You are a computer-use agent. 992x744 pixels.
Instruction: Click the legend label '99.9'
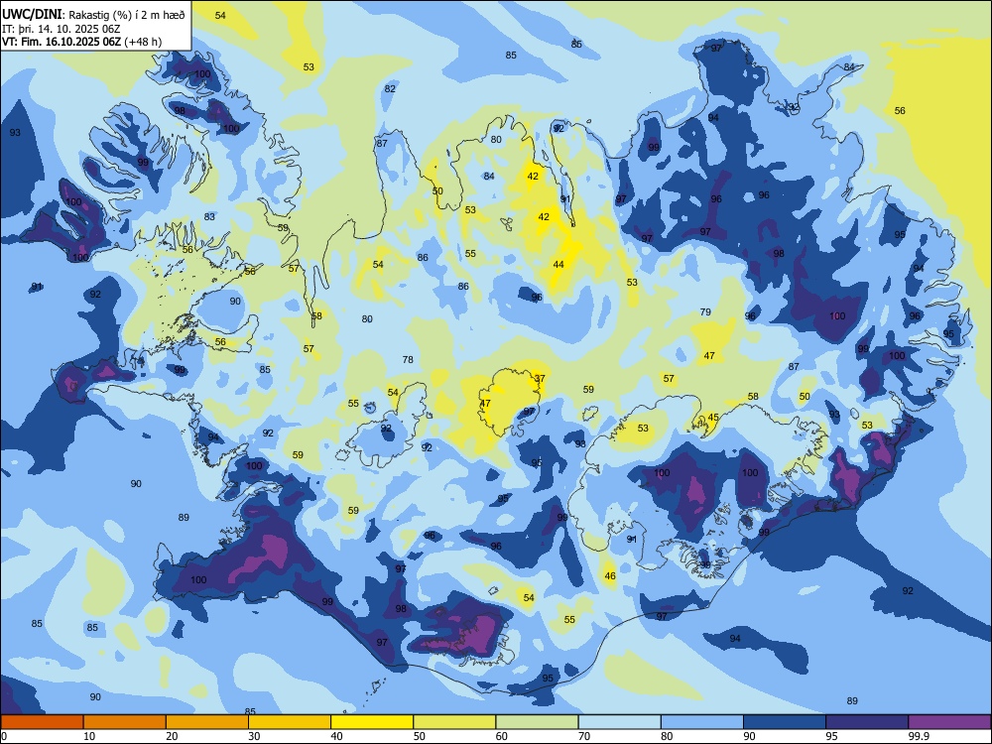click(919, 736)
